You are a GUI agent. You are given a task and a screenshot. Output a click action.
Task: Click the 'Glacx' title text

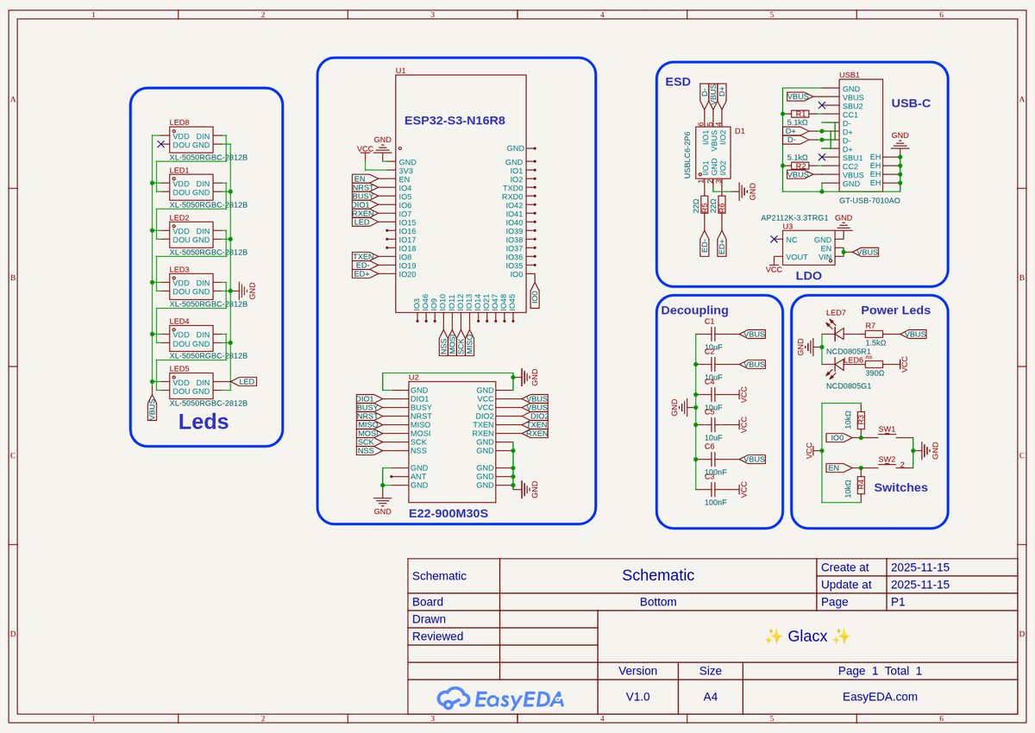coord(808,636)
